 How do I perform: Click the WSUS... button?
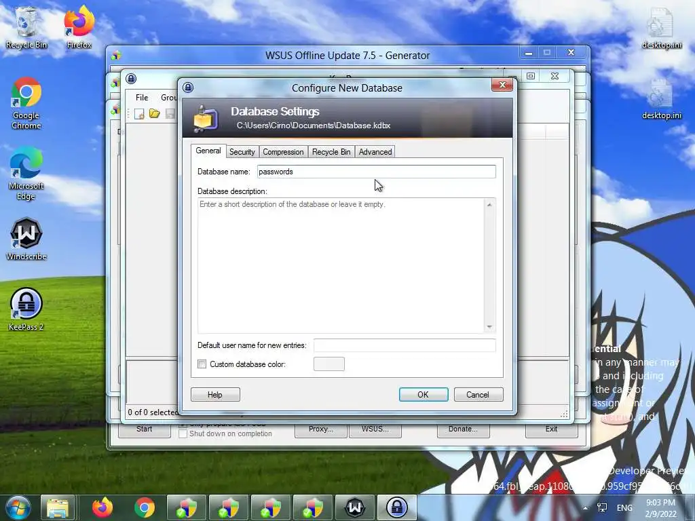click(375, 429)
